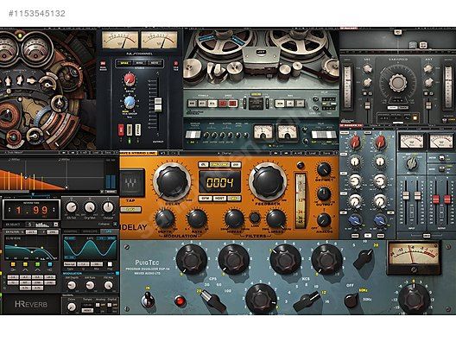Click the Modulation DEPTH knob on H-Delay
The width and height of the screenshot is (456, 342).
[x=165, y=218]
